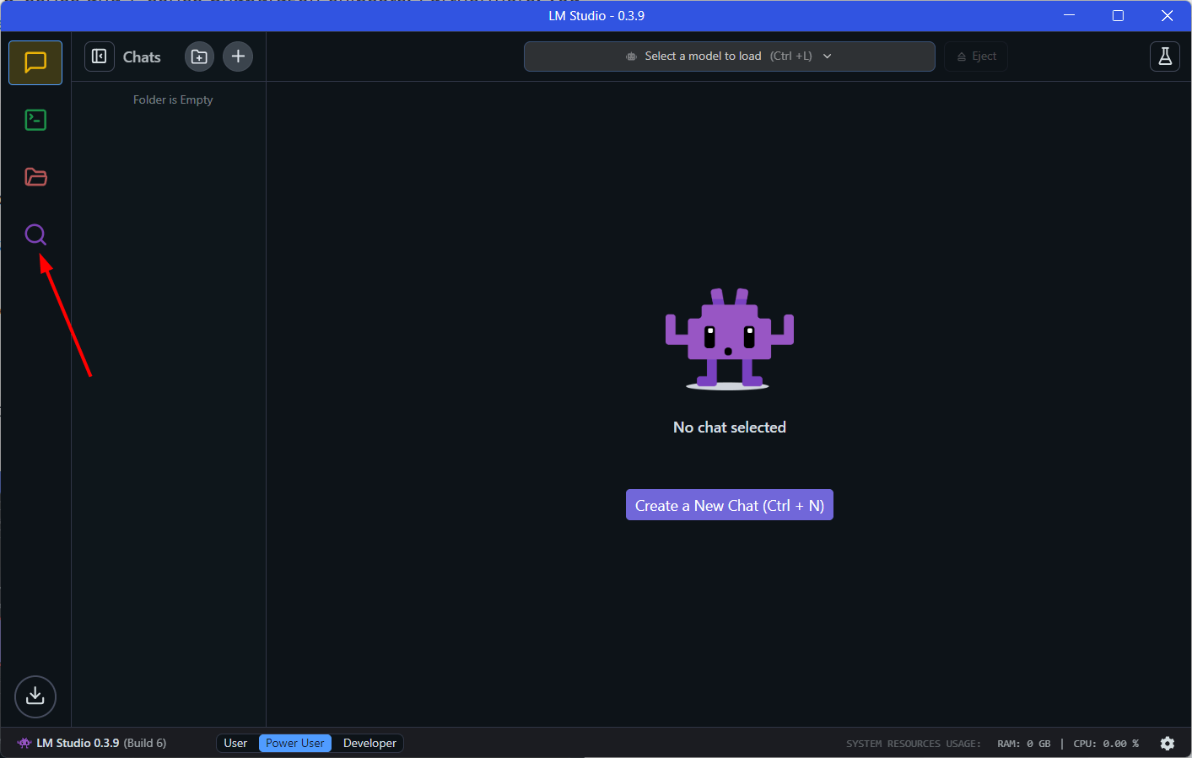Open the settings gear icon
This screenshot has width=1192, height=758.
tap(1167, 743)
